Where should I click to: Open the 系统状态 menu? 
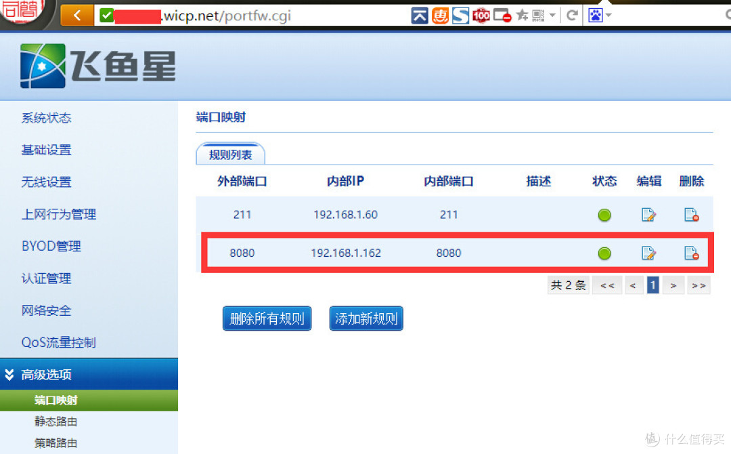point(46,118)
